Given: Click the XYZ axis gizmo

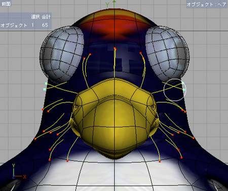Looking at the screenshot, I should tap(19, 171).
